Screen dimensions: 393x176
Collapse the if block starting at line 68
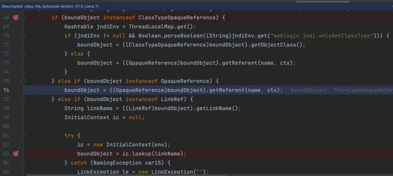point(24,17)
